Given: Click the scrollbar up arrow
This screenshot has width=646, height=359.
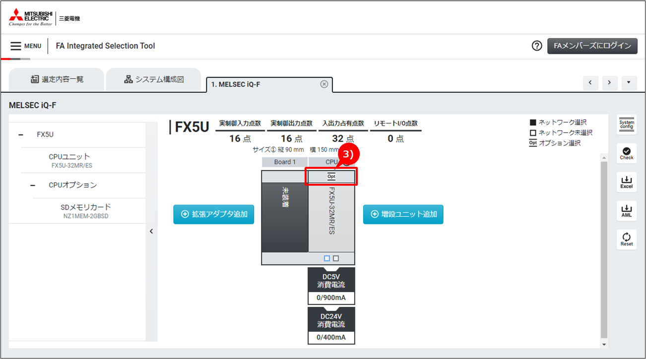Looking at the screenshot, I should click(x=604, y=157).
